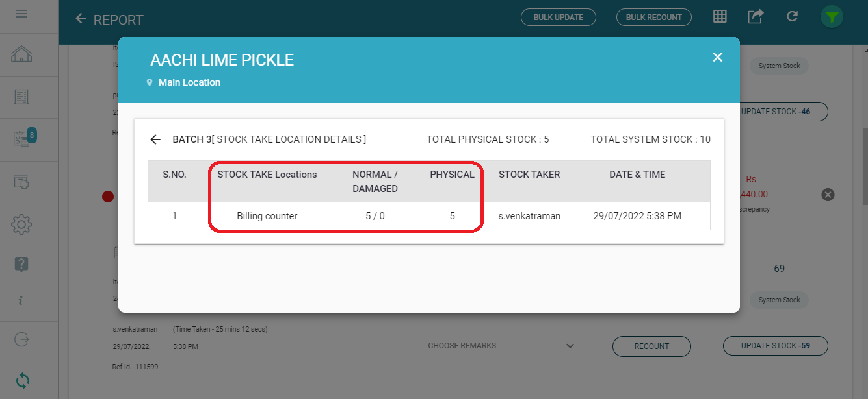Open the green filter funnel icon

tap(832, 18)
